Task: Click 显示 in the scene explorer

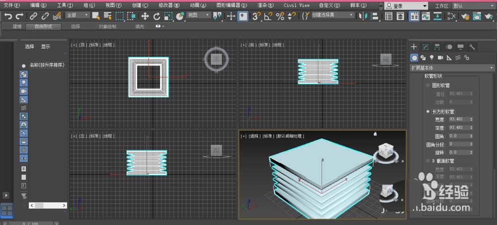Action: tap(46, 47)
